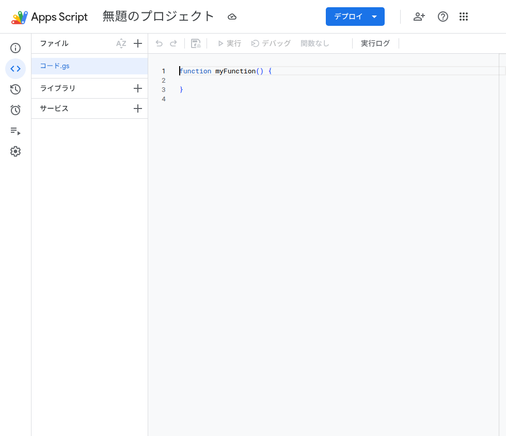Image resolution: width=506 pixels, height=436 pixels.
Task: Run the script with 実行 button
Action: (x=229, y=43)
